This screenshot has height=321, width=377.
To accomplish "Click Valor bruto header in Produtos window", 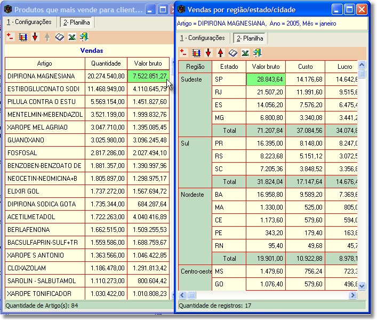I will (x=148, y=63).
